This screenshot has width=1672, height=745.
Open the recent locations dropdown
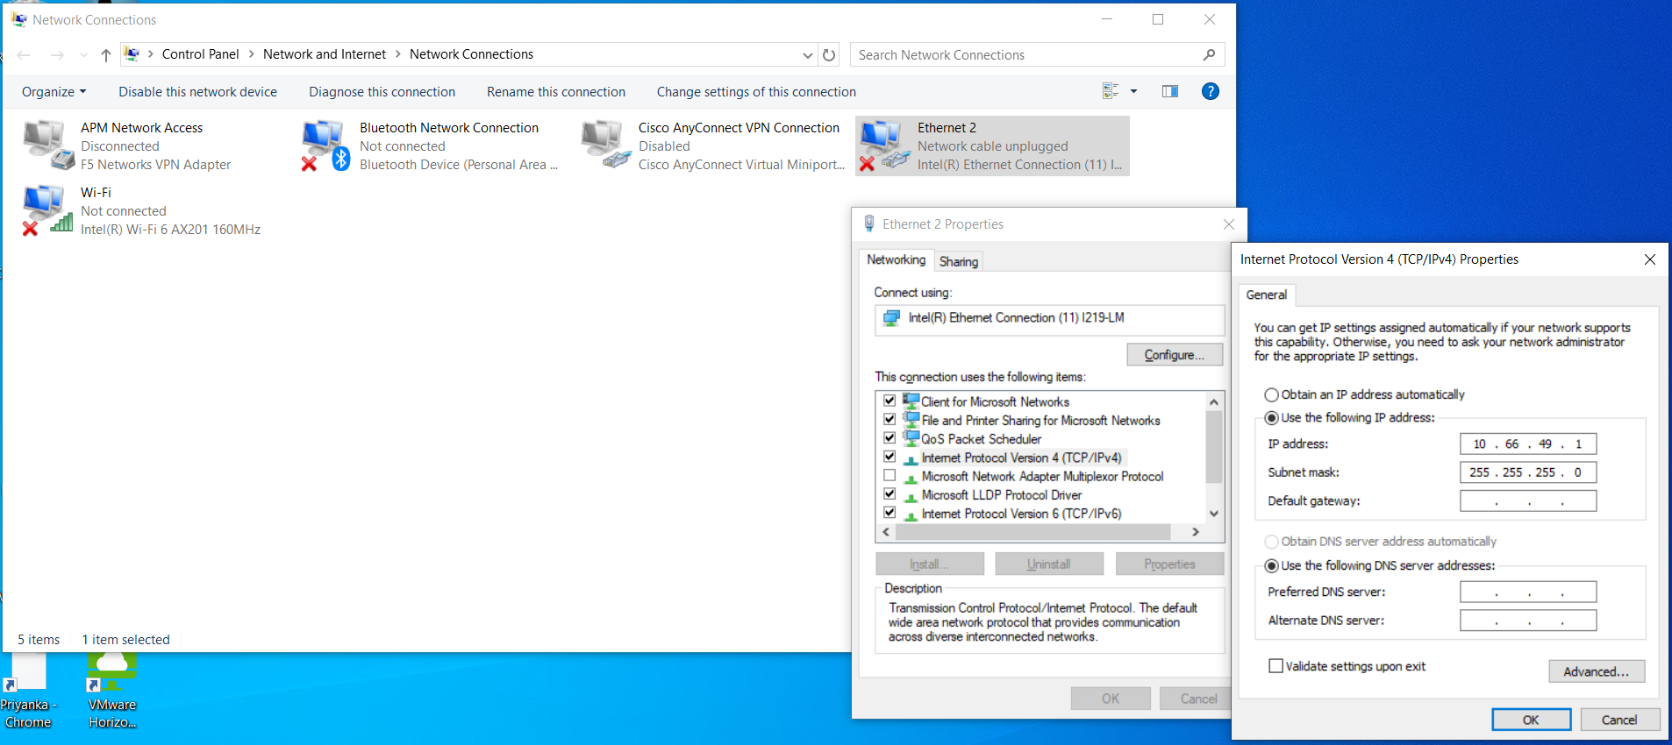pos(83,55)
